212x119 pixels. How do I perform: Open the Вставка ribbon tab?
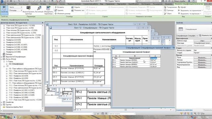pos(43,4)
